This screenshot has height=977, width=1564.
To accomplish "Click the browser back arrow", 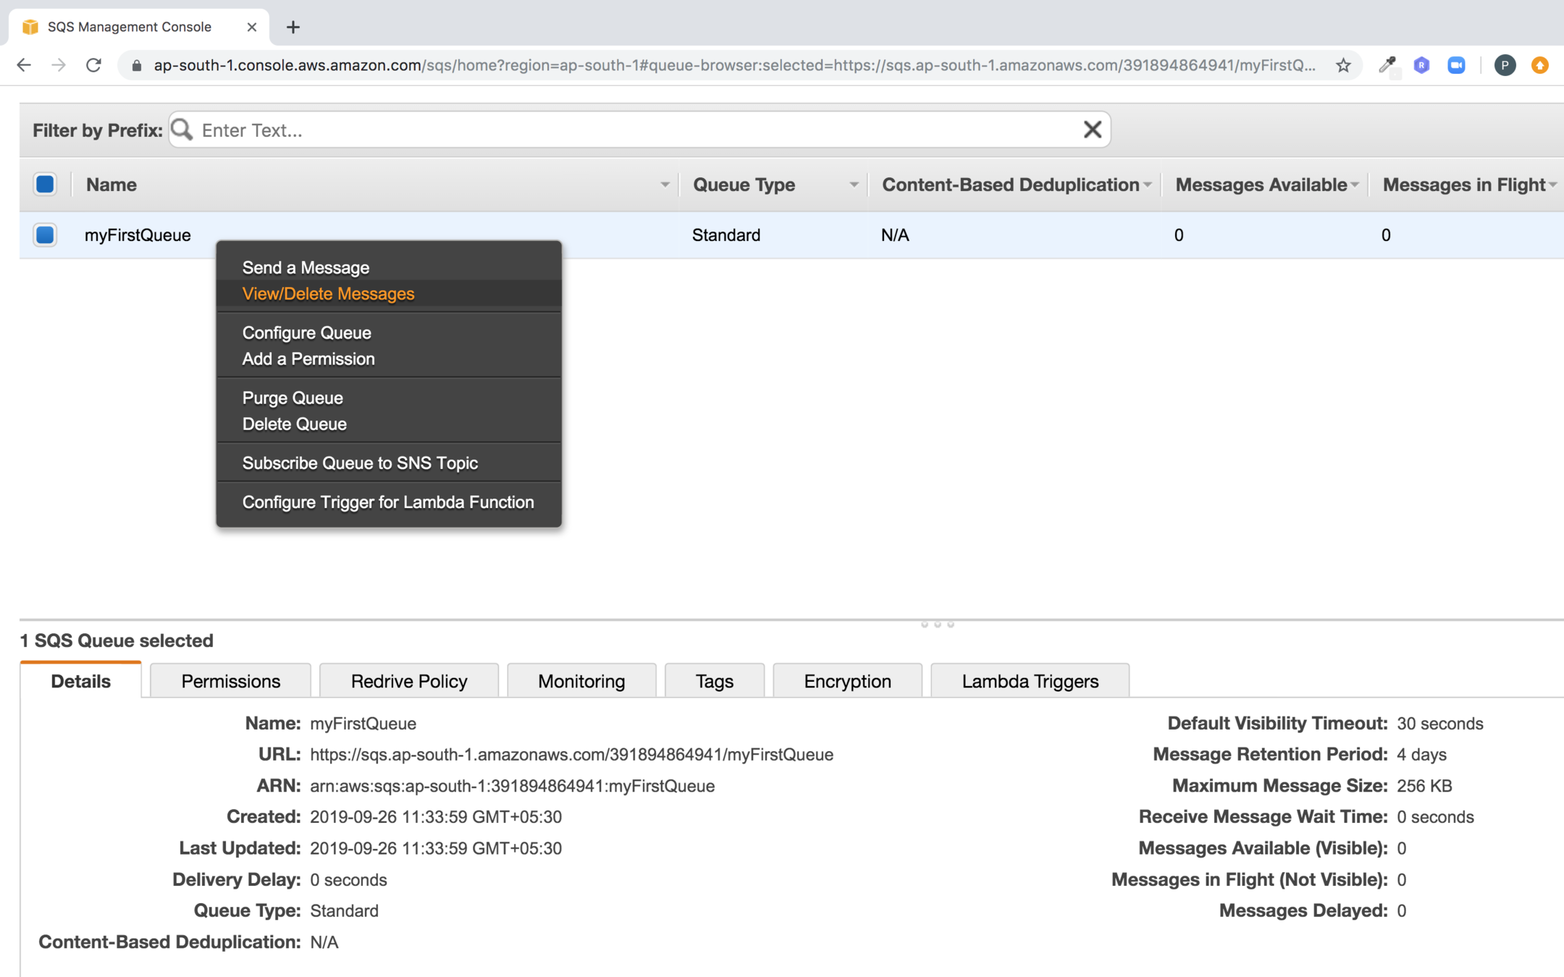I will click(24, 65).
